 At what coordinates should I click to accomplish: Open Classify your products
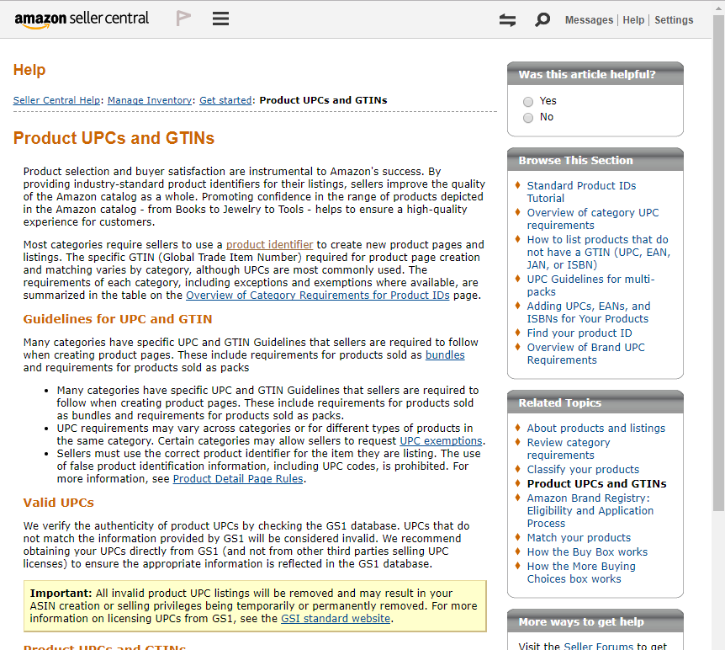point(583,469)
